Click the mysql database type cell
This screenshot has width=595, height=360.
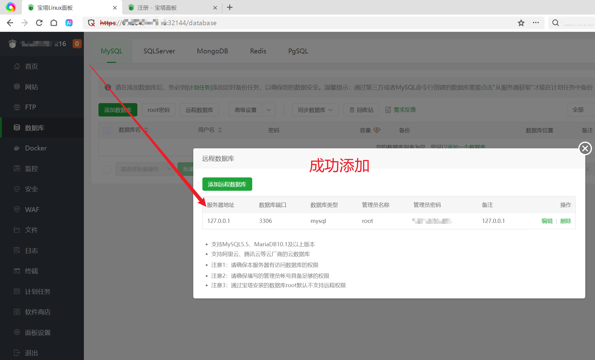pyautogui.click(x=318, y=221)
